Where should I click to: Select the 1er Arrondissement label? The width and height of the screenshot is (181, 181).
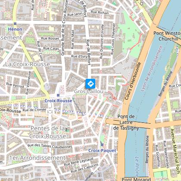tap(37, 158)
